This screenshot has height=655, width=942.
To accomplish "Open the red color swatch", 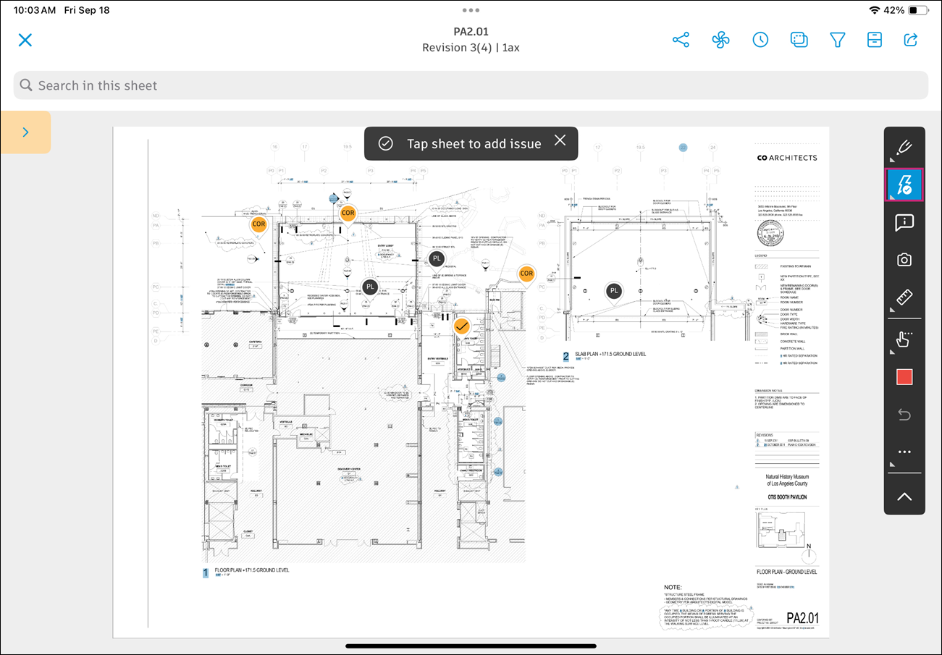I will (x=904, y=377).
